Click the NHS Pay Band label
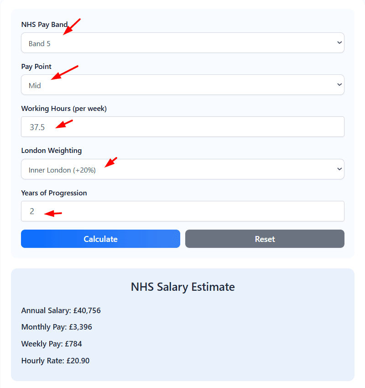365x388 pixels. (x=46, y=24)
